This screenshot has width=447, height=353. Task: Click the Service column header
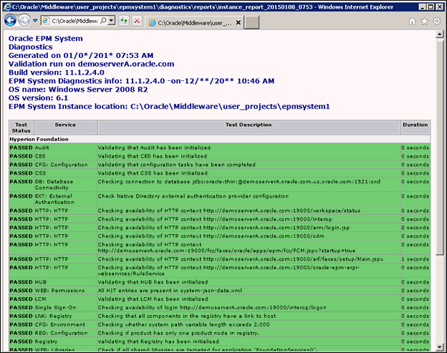click(x=65, y=127)
